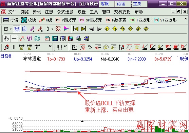Open the 交易委托 menu
The height and width of the screenshot is (133, 189).
point(122,12)
